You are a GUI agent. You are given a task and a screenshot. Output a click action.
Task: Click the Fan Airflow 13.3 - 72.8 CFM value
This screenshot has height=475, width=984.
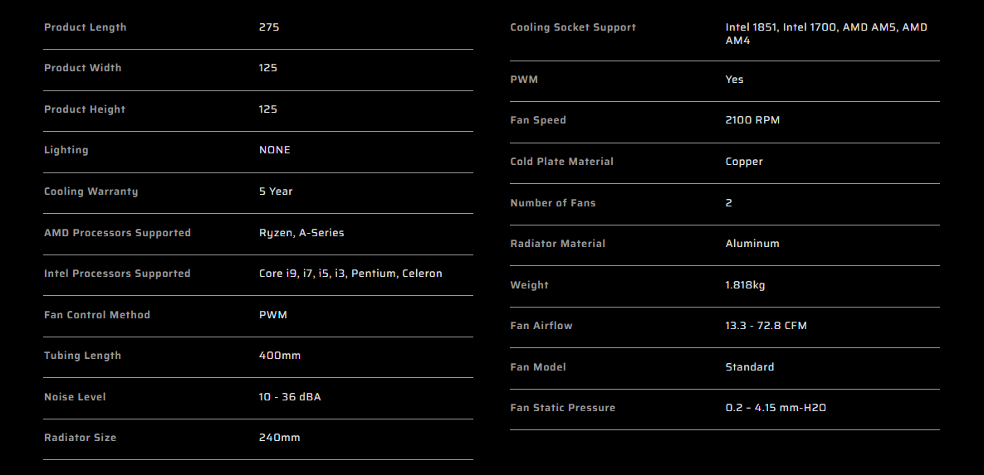coord(766,326)
